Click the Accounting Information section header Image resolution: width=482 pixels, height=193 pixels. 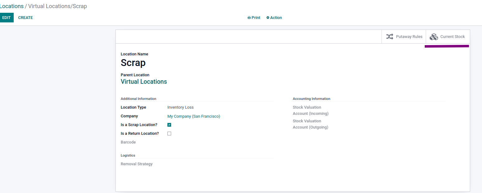[x=311, y=99]
